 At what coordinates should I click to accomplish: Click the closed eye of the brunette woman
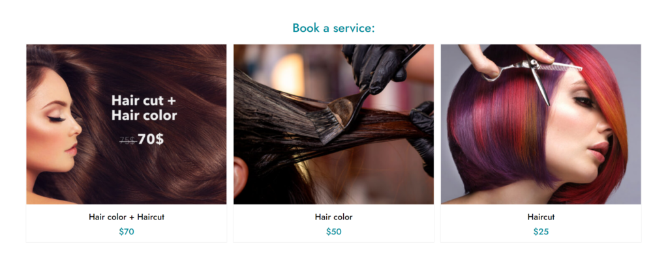coord(57,118)
